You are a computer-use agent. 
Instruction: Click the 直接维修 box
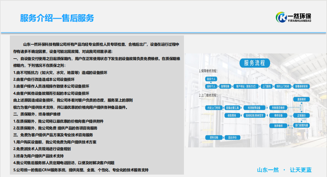tap(301, 99)
